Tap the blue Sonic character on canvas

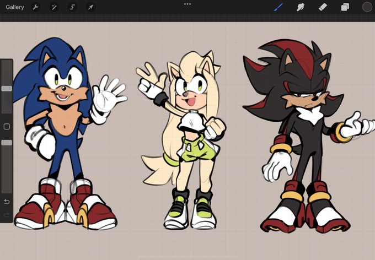point(66,133)
